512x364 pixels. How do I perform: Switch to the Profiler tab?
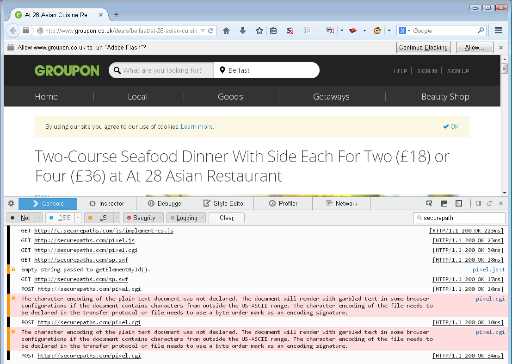coord(283,203)
